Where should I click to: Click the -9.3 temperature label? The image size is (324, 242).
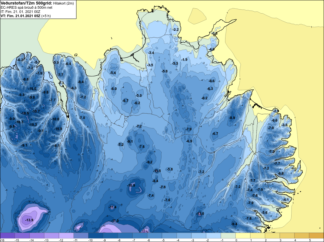[x=21, y=95]
